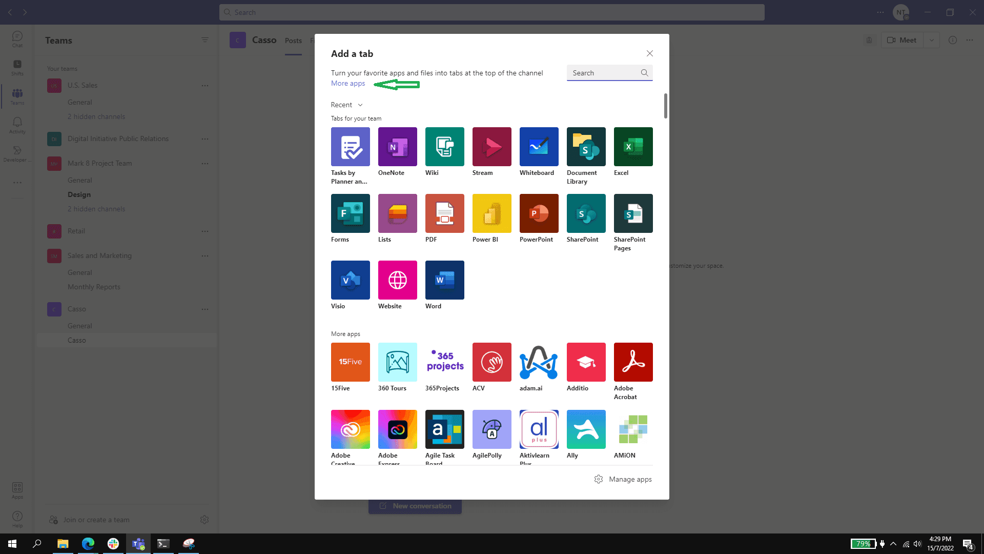Pick the AgilePolly app
Image resolution: width=984 pixels, height=554 pixels.
(492, 429)
